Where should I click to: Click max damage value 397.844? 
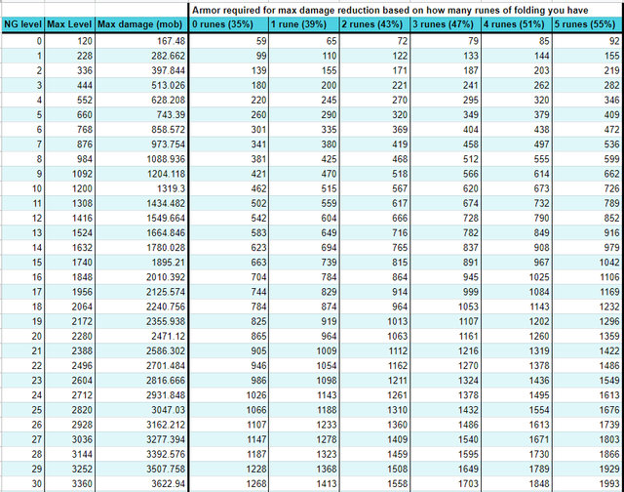tap(141, 70)
